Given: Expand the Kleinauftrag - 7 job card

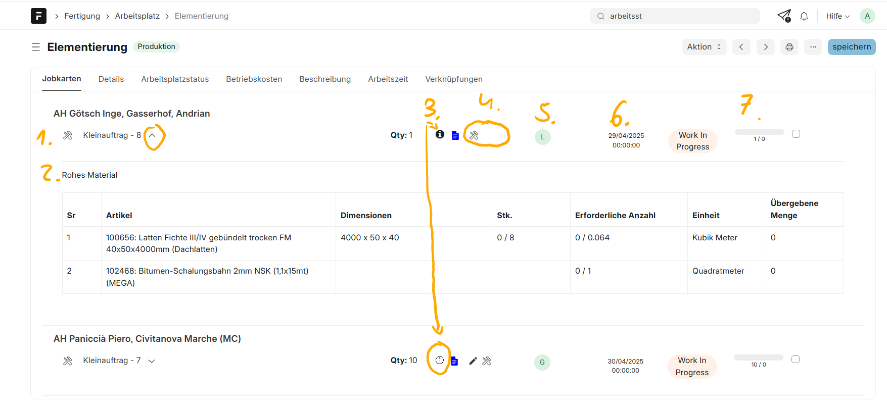Looking at the screenshot, I should click(x=152, y=361).
